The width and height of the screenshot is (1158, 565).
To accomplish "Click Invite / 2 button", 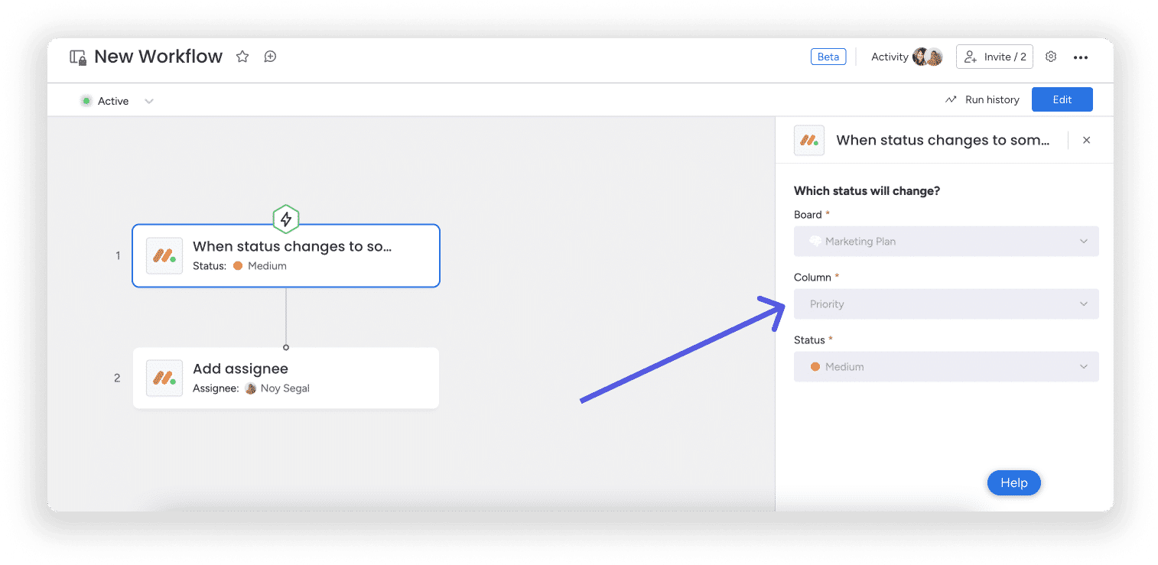I will (x=994, y=57).
